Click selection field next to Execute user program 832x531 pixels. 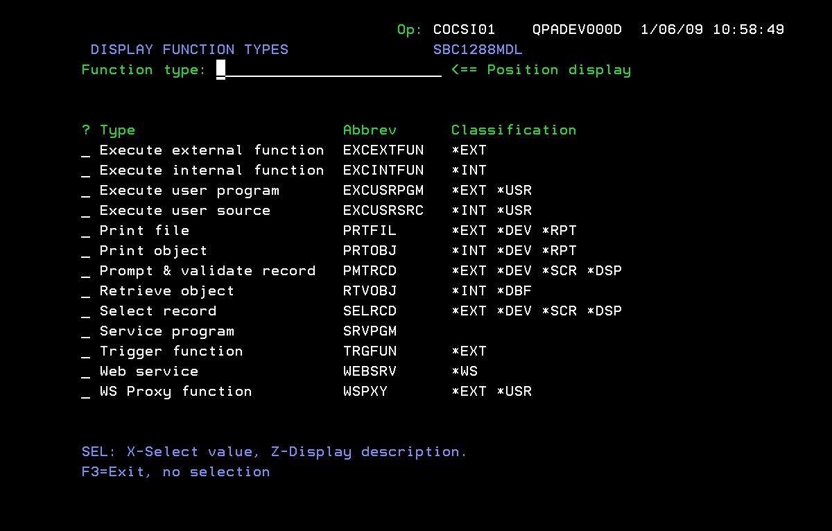click(x=86, y=191)
